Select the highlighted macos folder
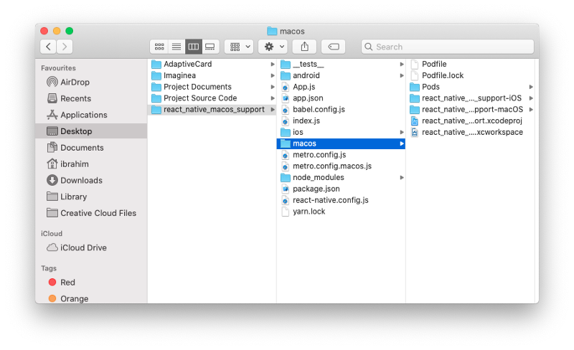The image size is (574, 350). 341,143
